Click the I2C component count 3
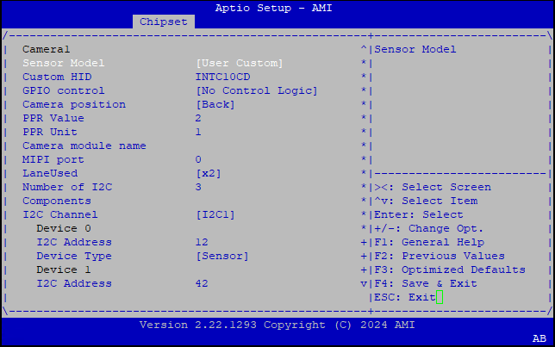 (x=198, y=187)
